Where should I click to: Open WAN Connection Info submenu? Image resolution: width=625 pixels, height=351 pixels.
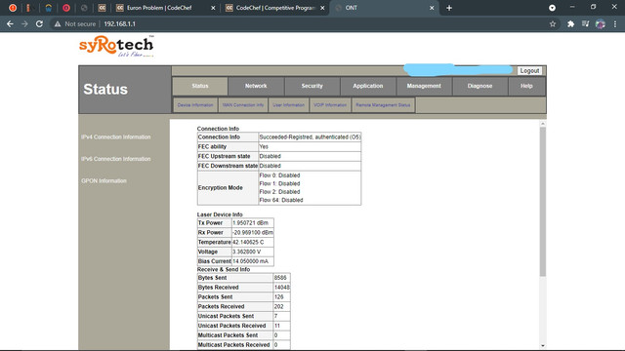(x=243, y=105)
